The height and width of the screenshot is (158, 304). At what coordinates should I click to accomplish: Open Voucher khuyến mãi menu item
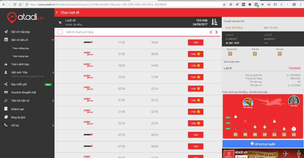tap(23, 92)
